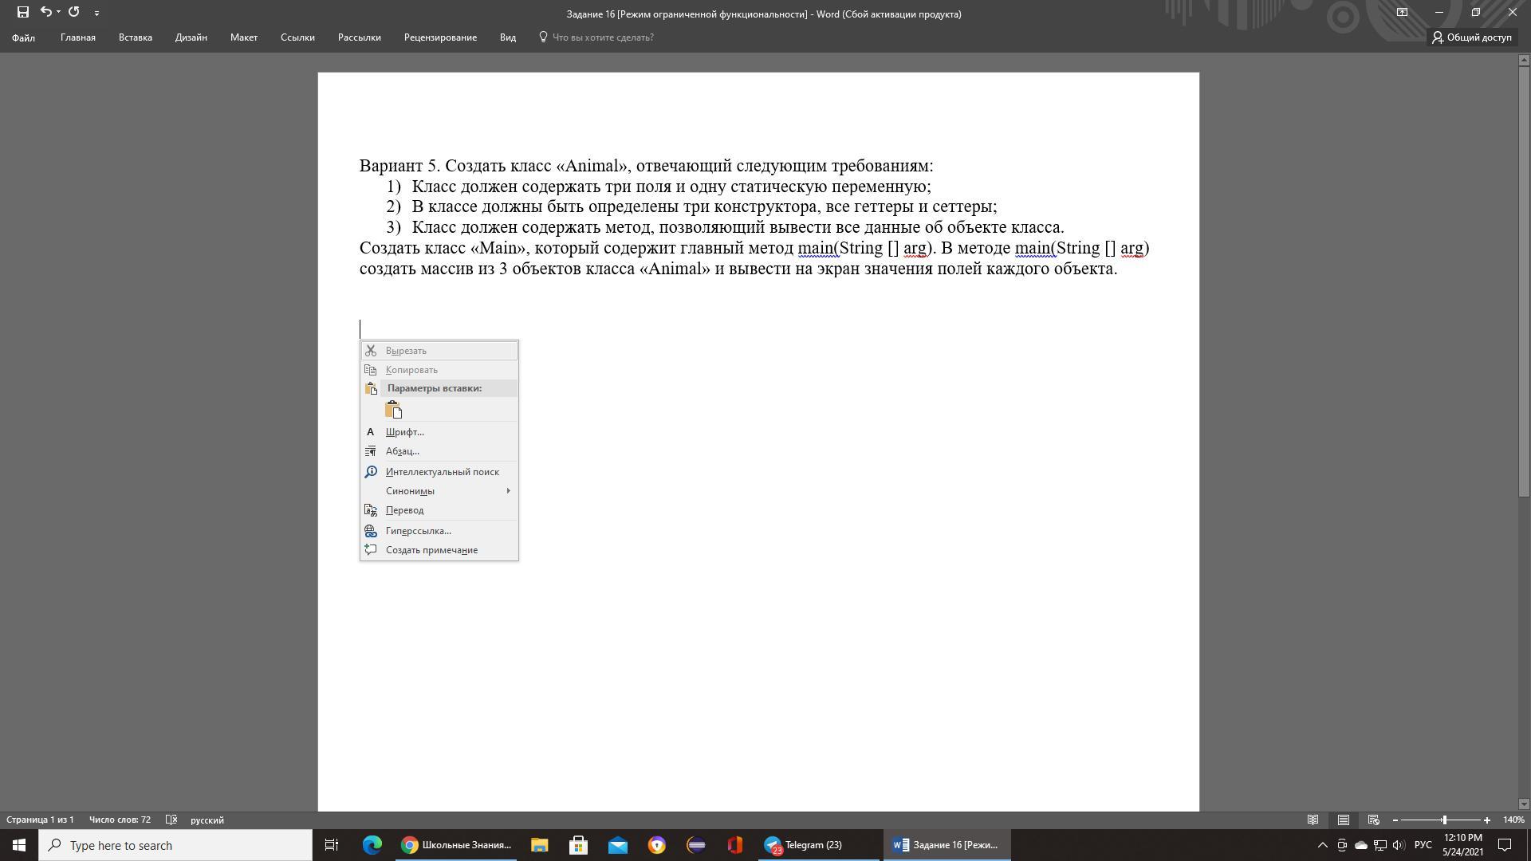
Task: Click the Redo (repeat) icon
Action: [x=73, y=12]
